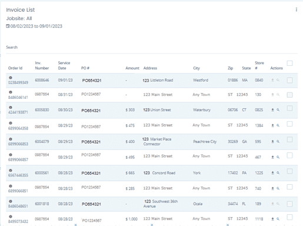Expand order 6899066857 using its circle icon
The image size is (303, 226).
11,155
